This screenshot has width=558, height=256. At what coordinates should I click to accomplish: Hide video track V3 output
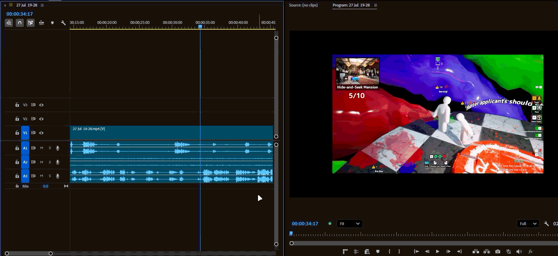(x=42, y=105)
